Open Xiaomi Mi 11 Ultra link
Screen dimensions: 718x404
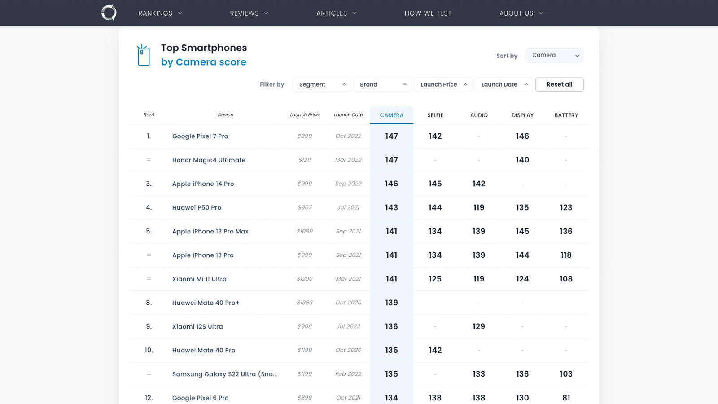tap(199, 279)
